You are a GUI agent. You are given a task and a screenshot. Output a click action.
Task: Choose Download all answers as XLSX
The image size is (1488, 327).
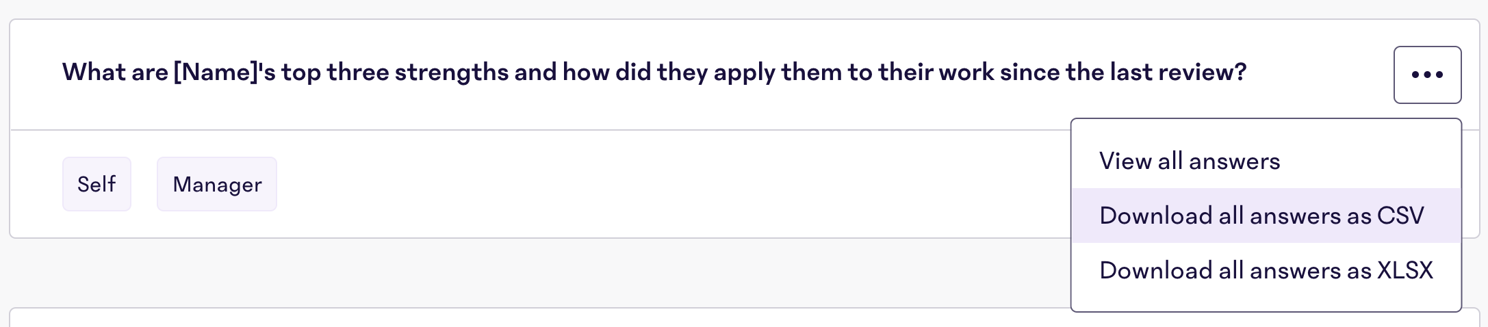(x=1266, y=270)
